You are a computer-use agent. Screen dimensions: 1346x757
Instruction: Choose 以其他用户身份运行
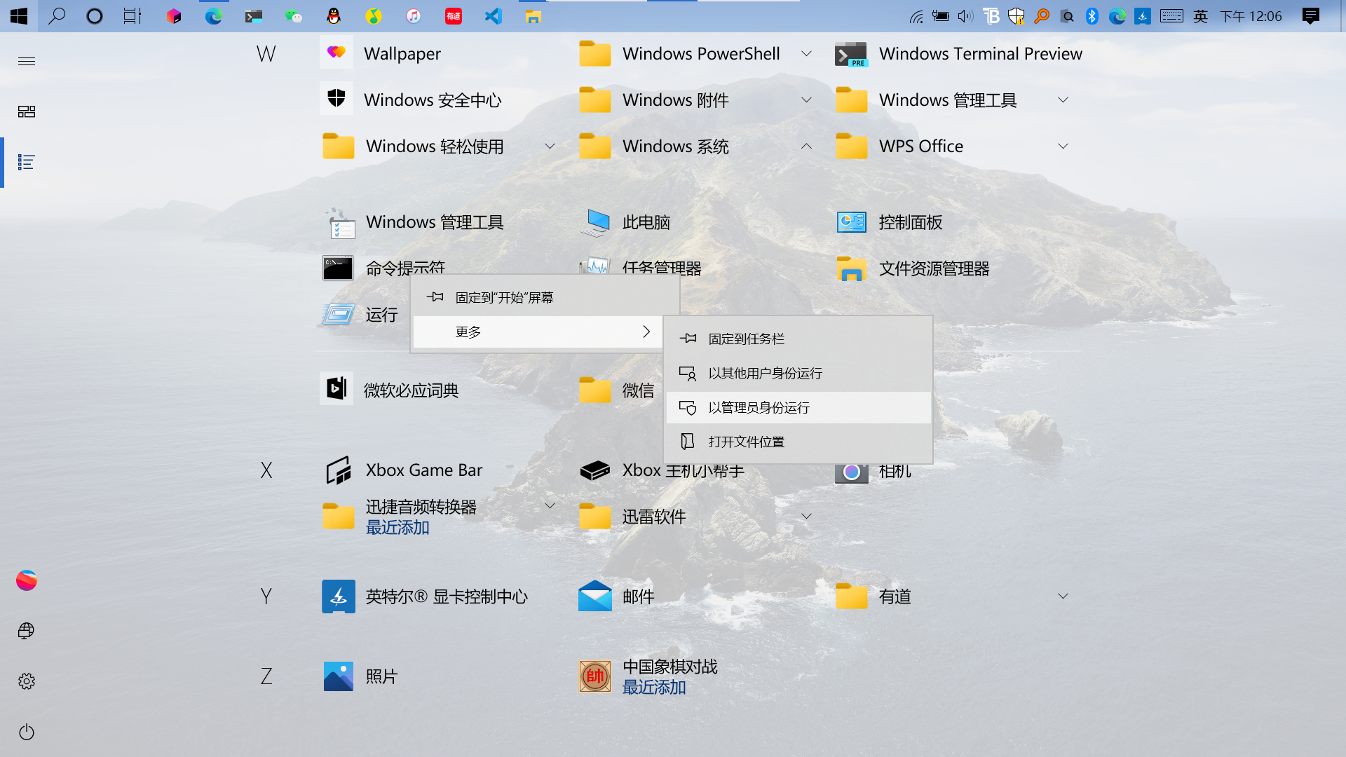tap(798, 373)
